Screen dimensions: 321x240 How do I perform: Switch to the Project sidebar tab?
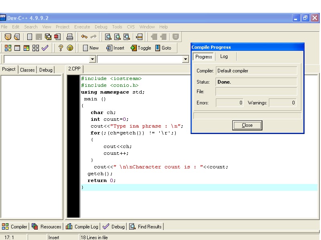9,69
